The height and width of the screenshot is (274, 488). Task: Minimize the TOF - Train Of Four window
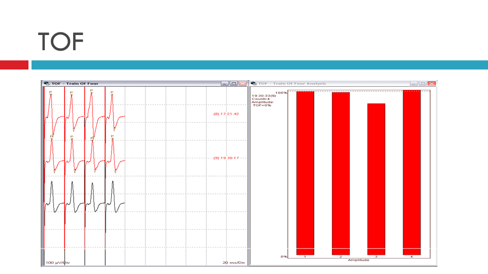tap(225, 84)
